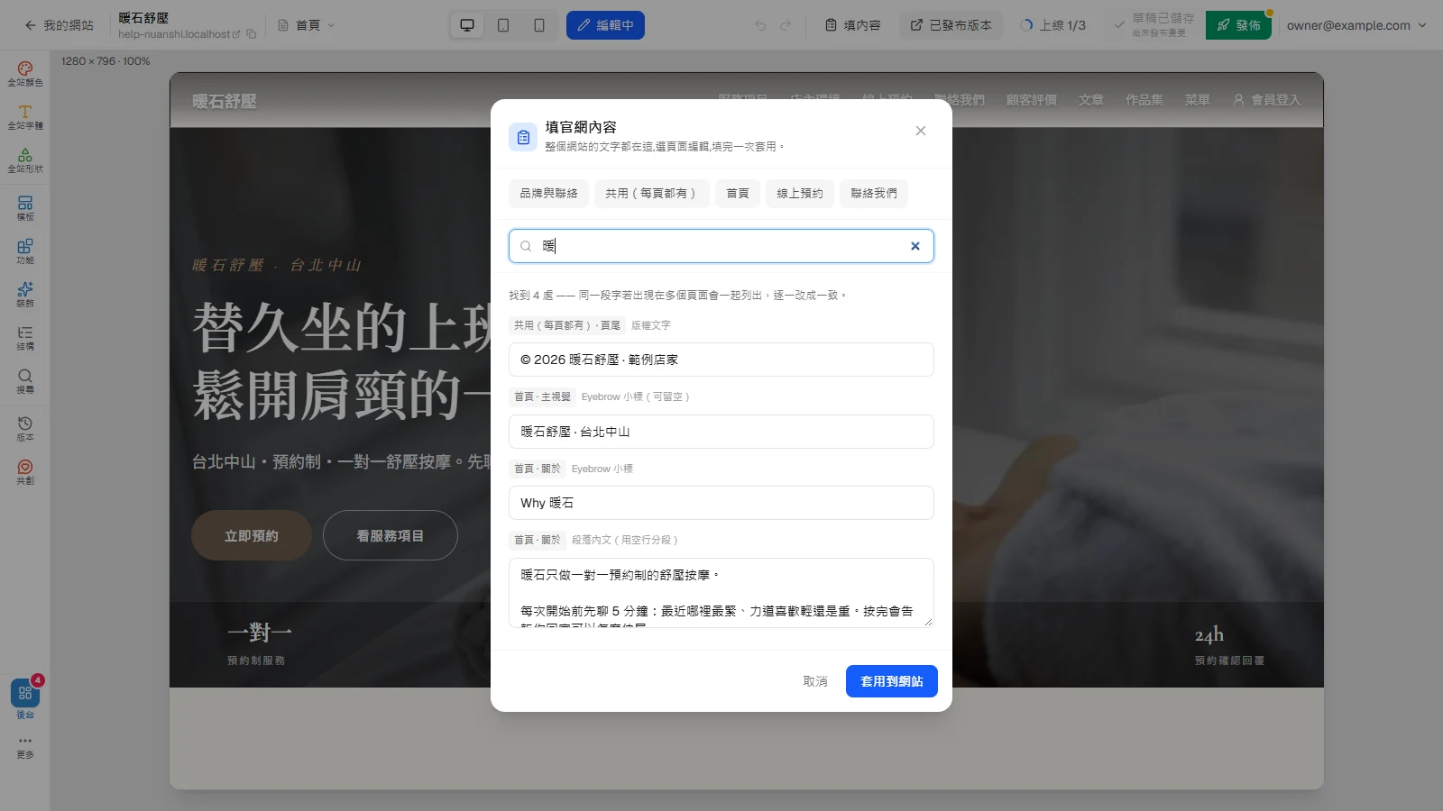Open the 更多 more options icon

[x=25, y=747]
